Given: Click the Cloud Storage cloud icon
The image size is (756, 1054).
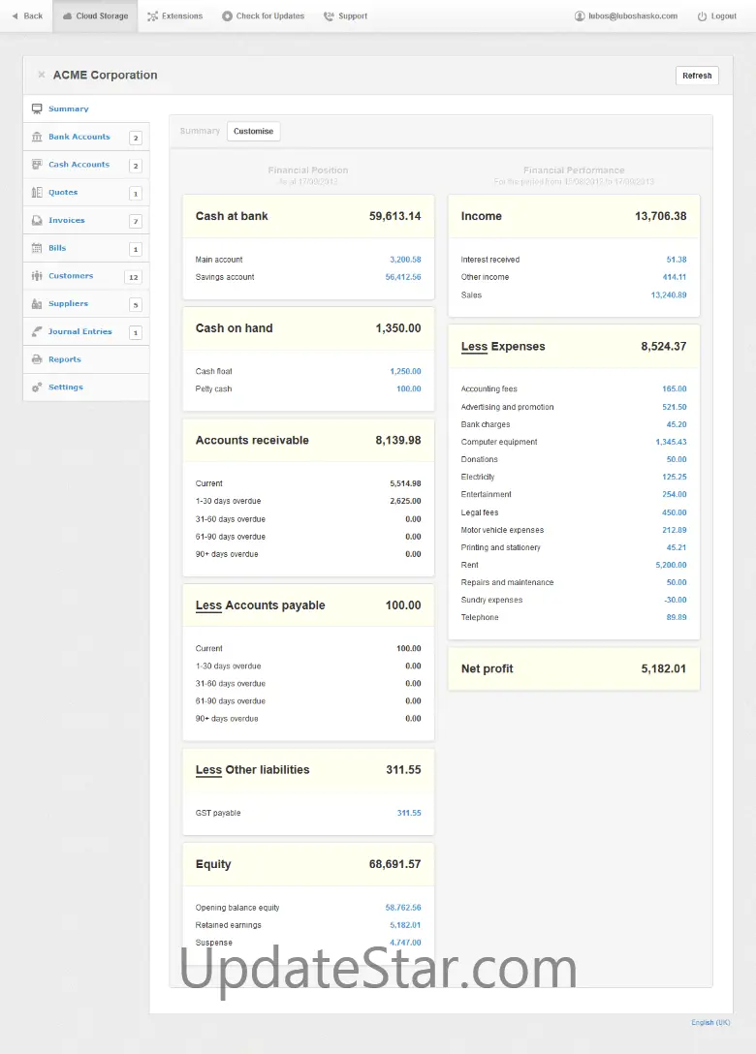Looking at the screenshot, I should [x=67, y=16].
